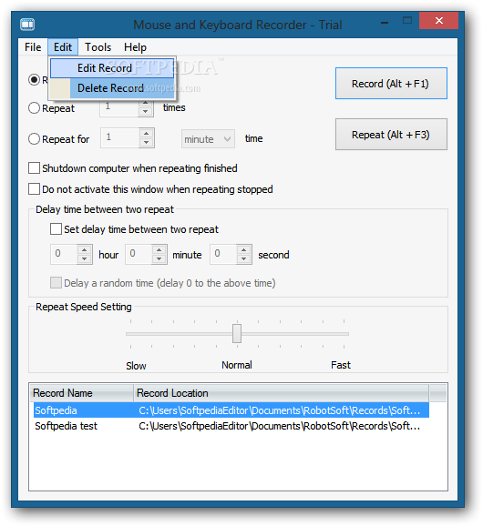This screenshot has width=483, height=526.
Task: Click the delay hour input field
Action: (64, 255)
